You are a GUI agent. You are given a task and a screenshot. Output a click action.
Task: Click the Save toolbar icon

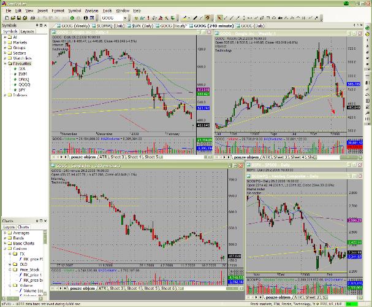[19, 18]
